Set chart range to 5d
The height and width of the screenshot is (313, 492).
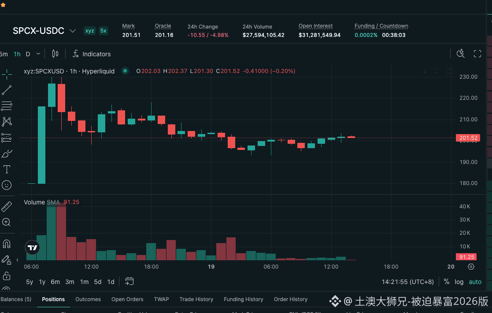click(98, 282)
